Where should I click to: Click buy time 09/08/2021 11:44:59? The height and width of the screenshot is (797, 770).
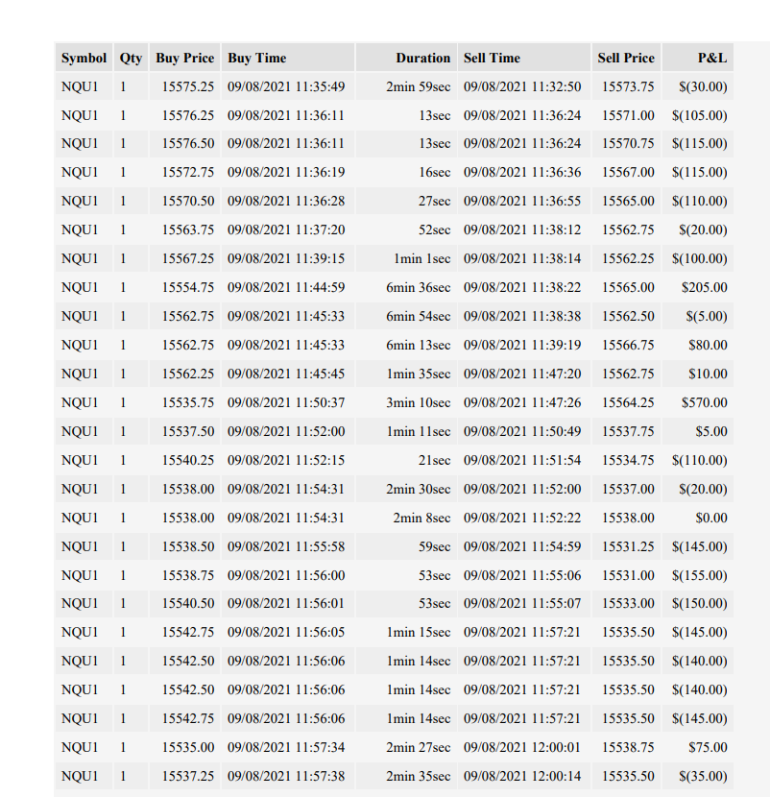[288, 287]
